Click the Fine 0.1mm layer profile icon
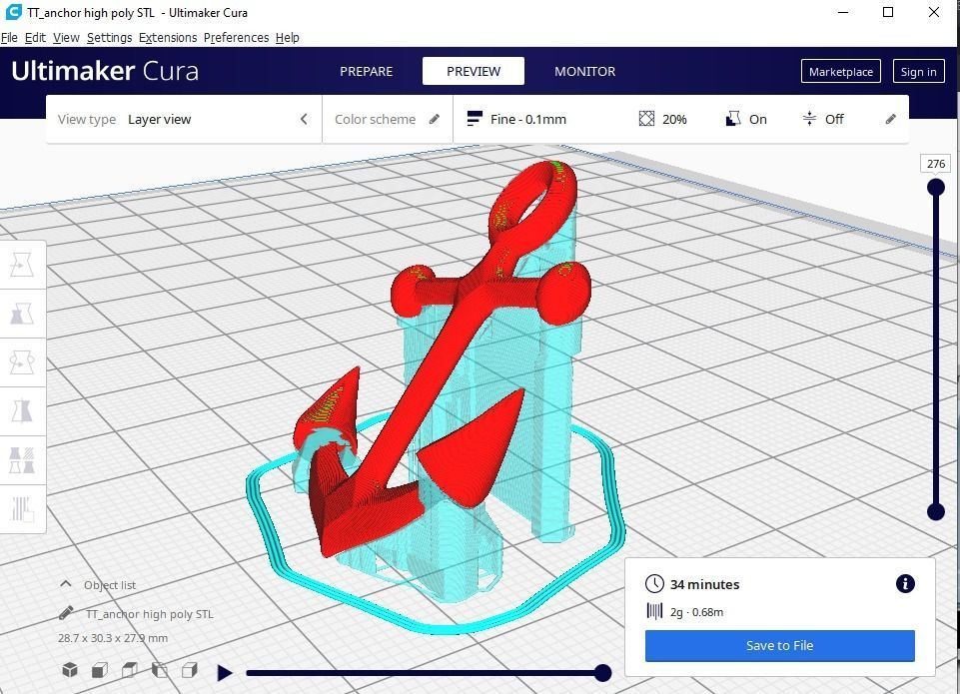 pos(475,119)
